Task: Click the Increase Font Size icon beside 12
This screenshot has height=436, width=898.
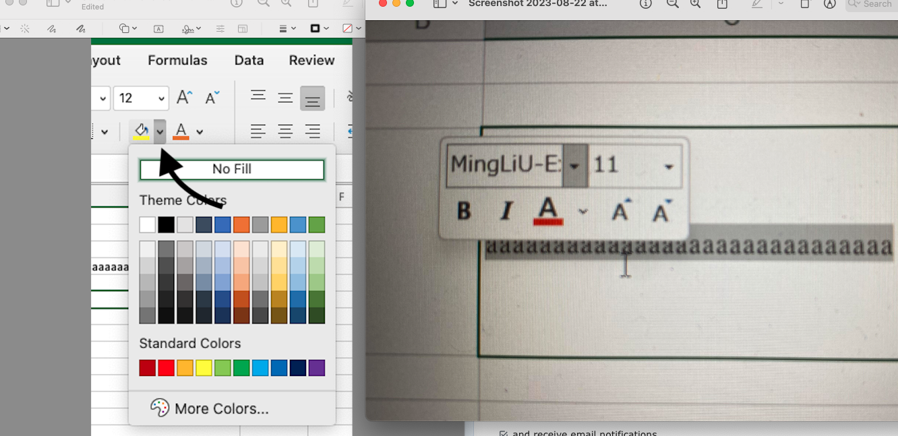Action: click(184, 98)
